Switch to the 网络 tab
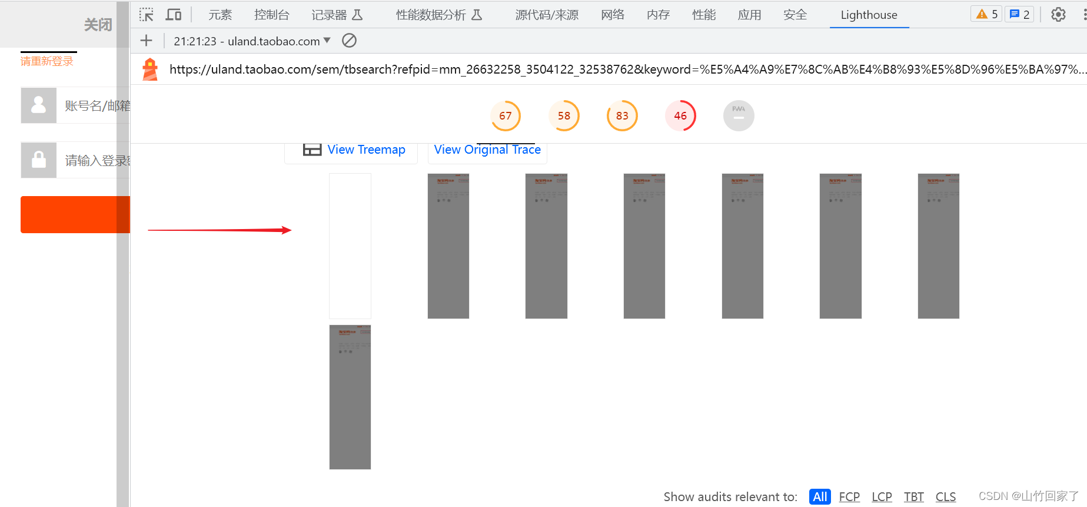1087x507 pixels. [x=613, y=15]
